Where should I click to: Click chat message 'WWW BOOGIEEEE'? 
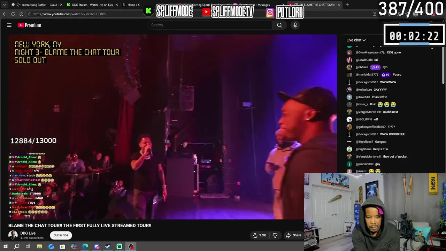coord(392,134)
